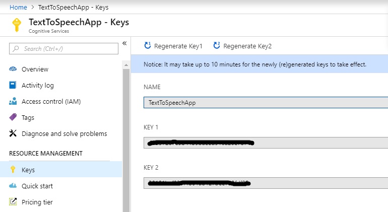Image resolution: width=388 pixels, height=212 pixels.
Task: Click the Activity log icon
Action: click(x=13, y=85)
